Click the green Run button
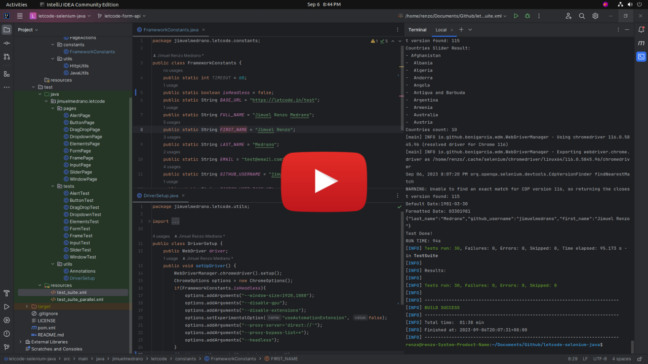Screen dimensions: 648x364 [516, 16]
